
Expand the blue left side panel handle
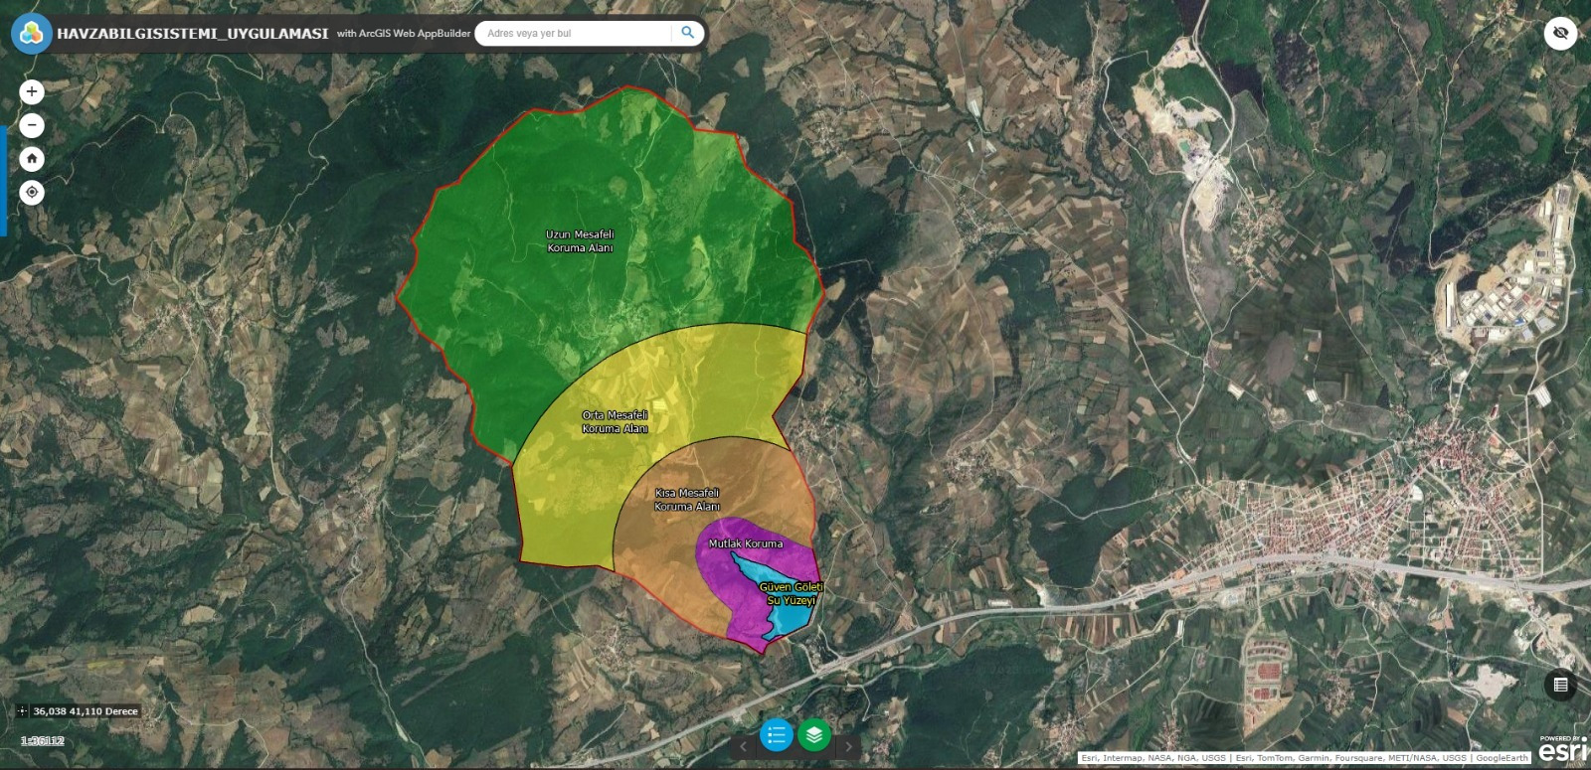click(3, 180)
